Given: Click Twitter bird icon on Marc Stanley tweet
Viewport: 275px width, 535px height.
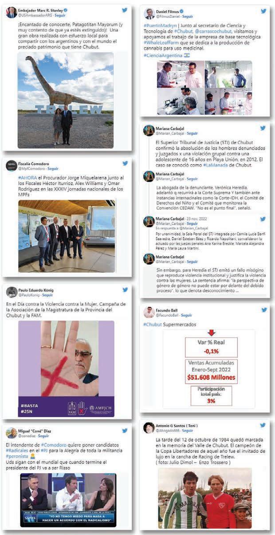Looking at the screenshot, I should click(125, 9).
